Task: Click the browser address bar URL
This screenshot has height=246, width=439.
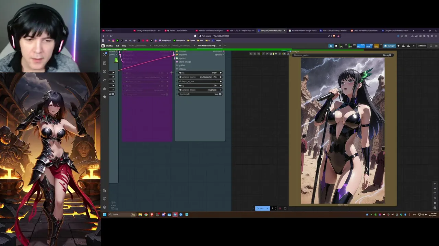Action: tap(221, 36)
